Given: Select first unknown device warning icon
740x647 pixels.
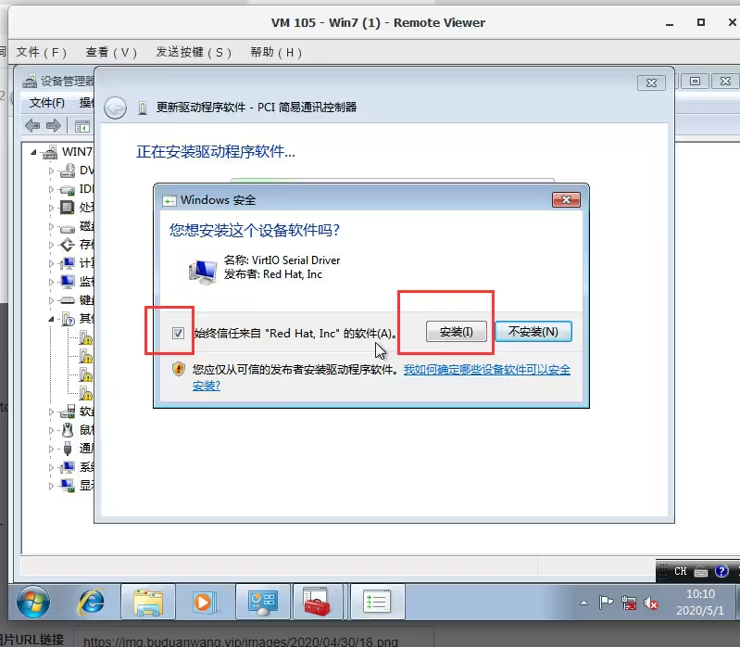Looking at the screenshot, I should (86, 338).
